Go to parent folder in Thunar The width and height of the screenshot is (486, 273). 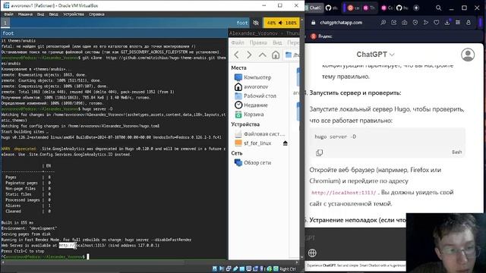pos(263,55)
